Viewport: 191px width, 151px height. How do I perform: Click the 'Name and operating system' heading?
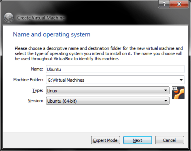52,35
